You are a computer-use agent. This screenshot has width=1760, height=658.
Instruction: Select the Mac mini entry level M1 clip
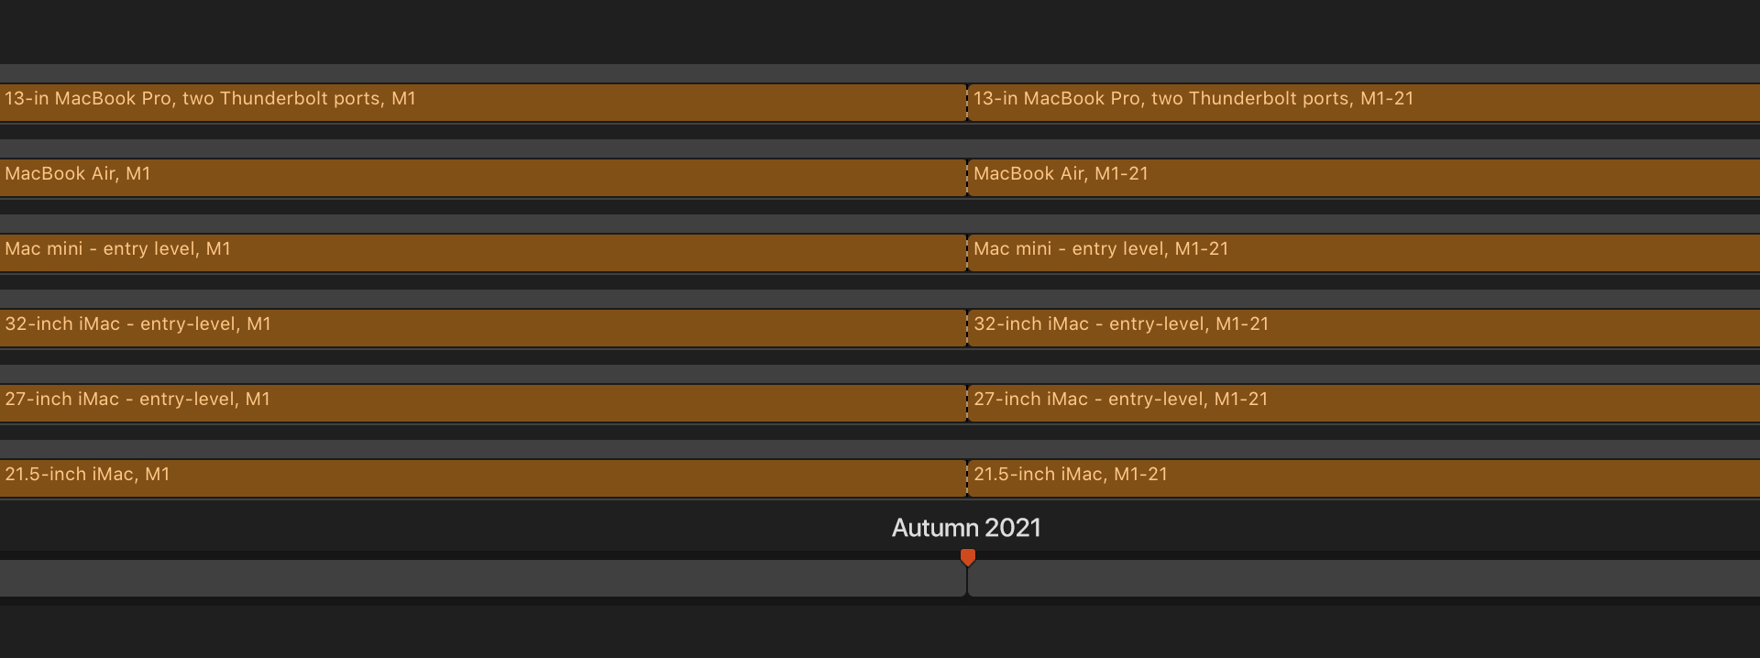point(483,253)
